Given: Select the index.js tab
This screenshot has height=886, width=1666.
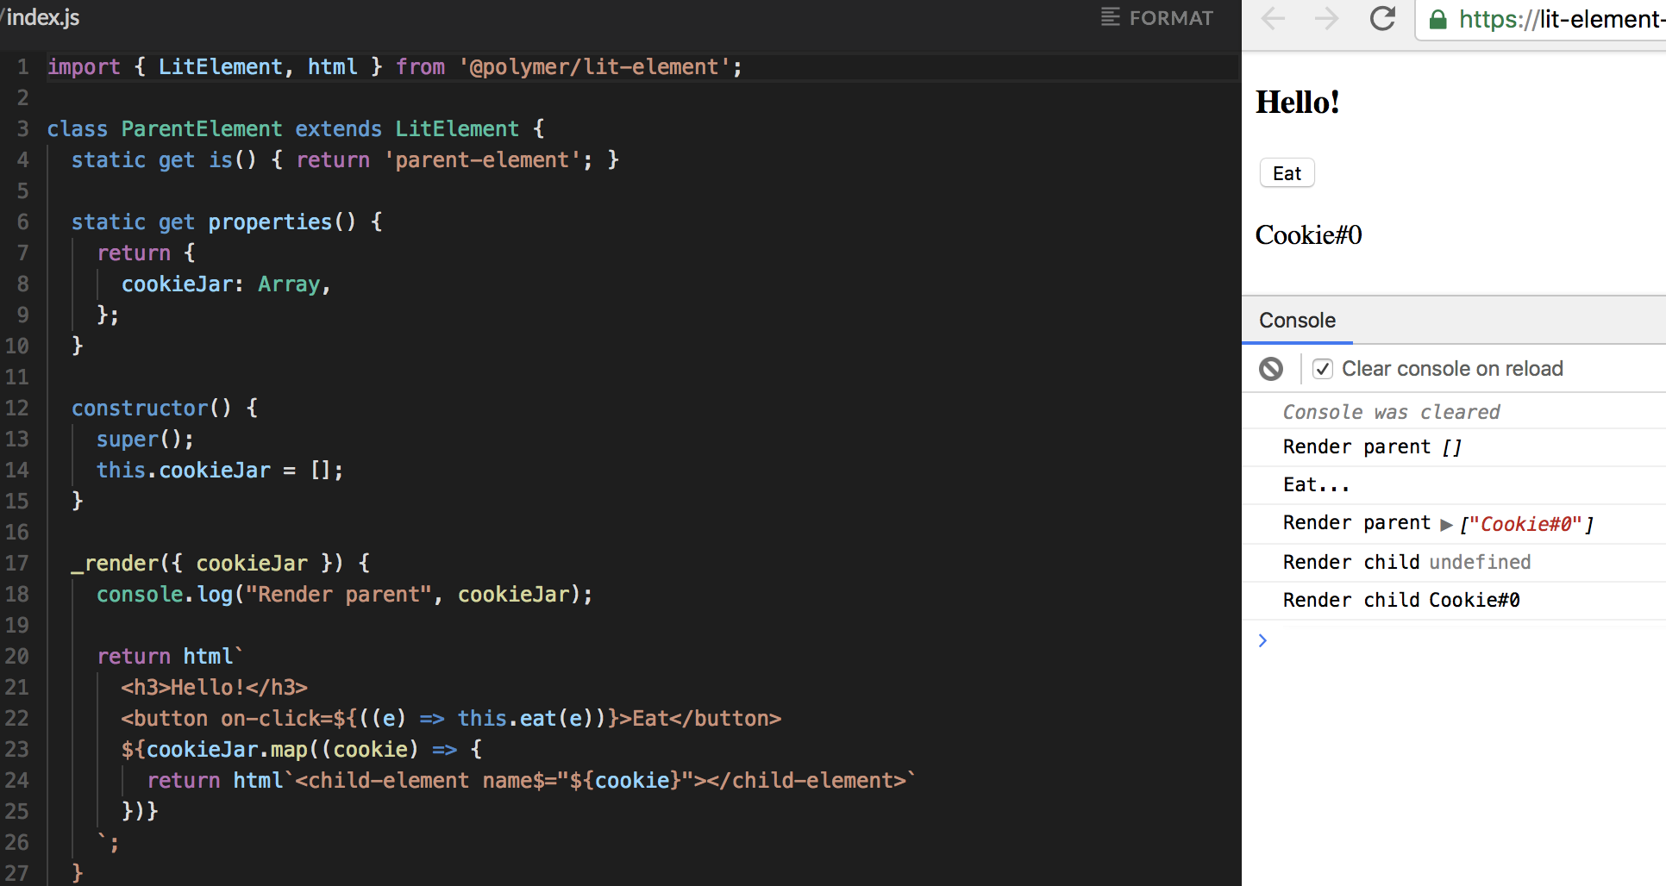Looking at the screenshot, I should click(41, 16).
